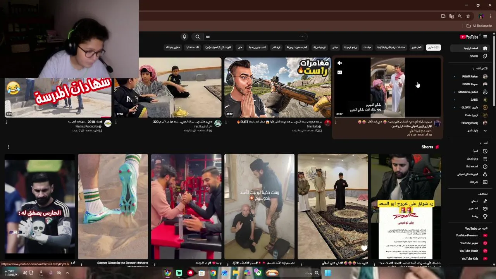Open Chrome profile avatar

point(481,16)
